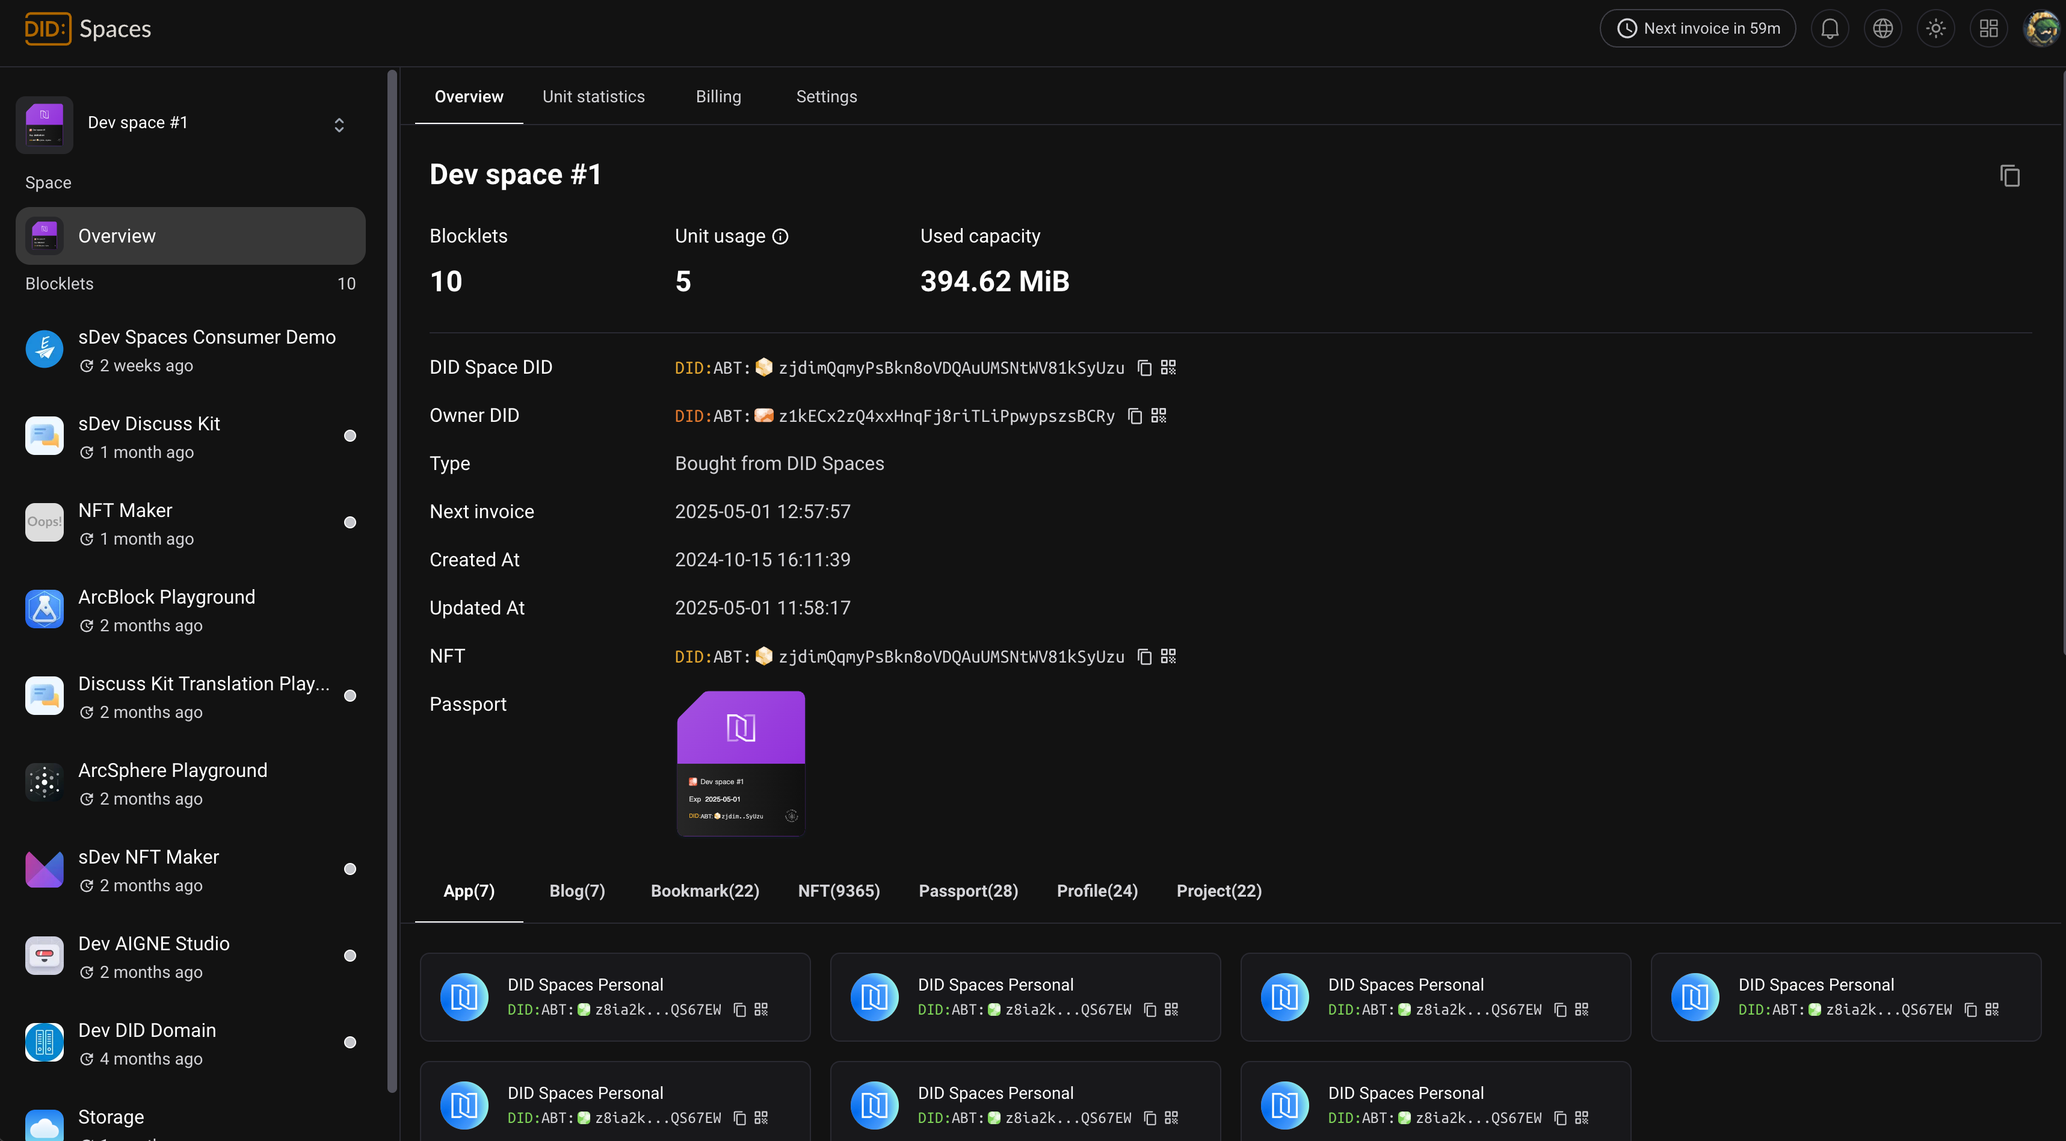Click the Next invoice in 59m button
The height and width of the screenshot is (1141, 2066).
(1697, 29)
